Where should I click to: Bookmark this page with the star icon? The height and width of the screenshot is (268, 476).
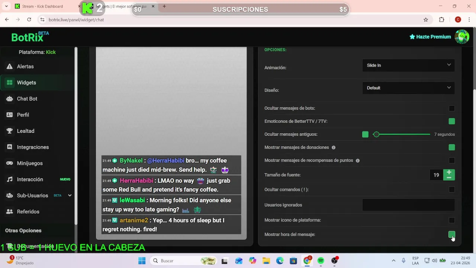pyautogui.click(x=426, y=19)
